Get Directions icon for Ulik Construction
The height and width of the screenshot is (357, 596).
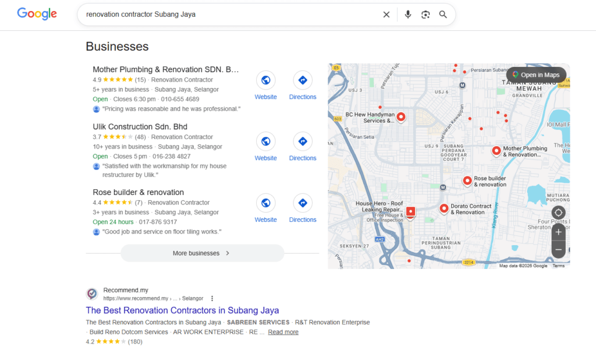(x=303, y=142)
